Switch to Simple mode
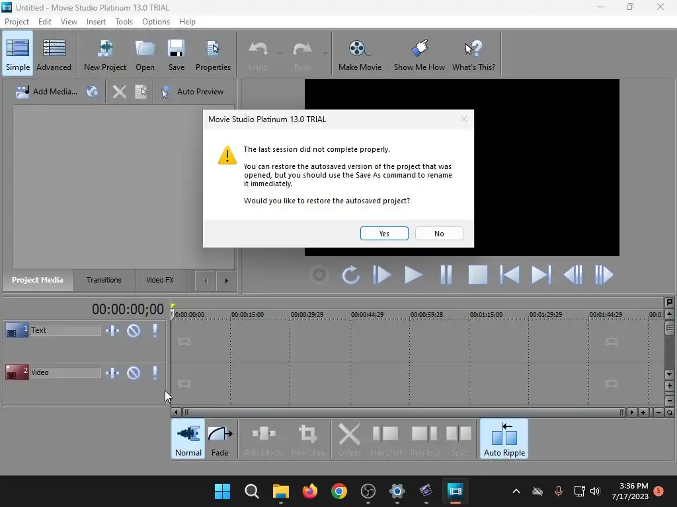The image size is (677, 507). click(x=18, y=54)
